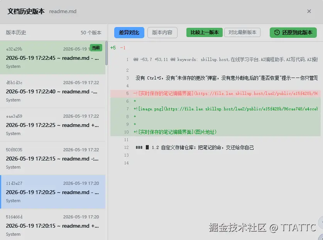Switch to the 版本内容 tab
Viewport: 323px width, 240px height.
point(162,32)
